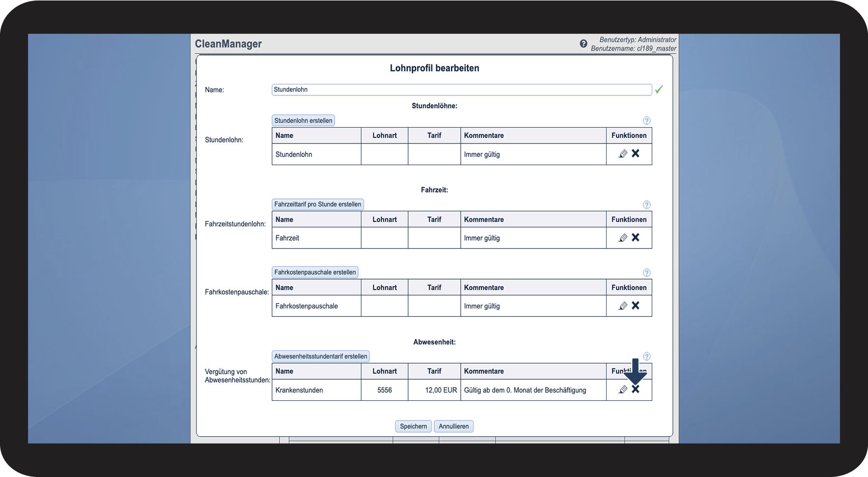Click the CleanManager title
The height and width of the screenshot is (477, 868).
pyautogui.click(x=228, y=44)
